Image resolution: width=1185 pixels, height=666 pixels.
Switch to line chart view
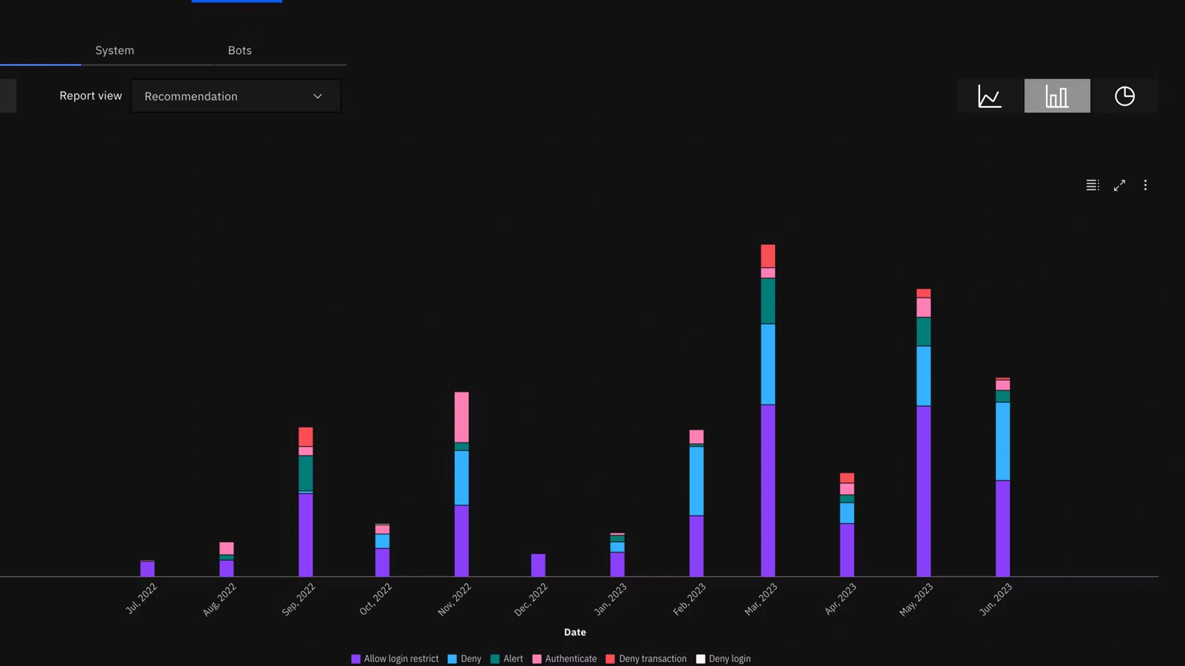990,96
